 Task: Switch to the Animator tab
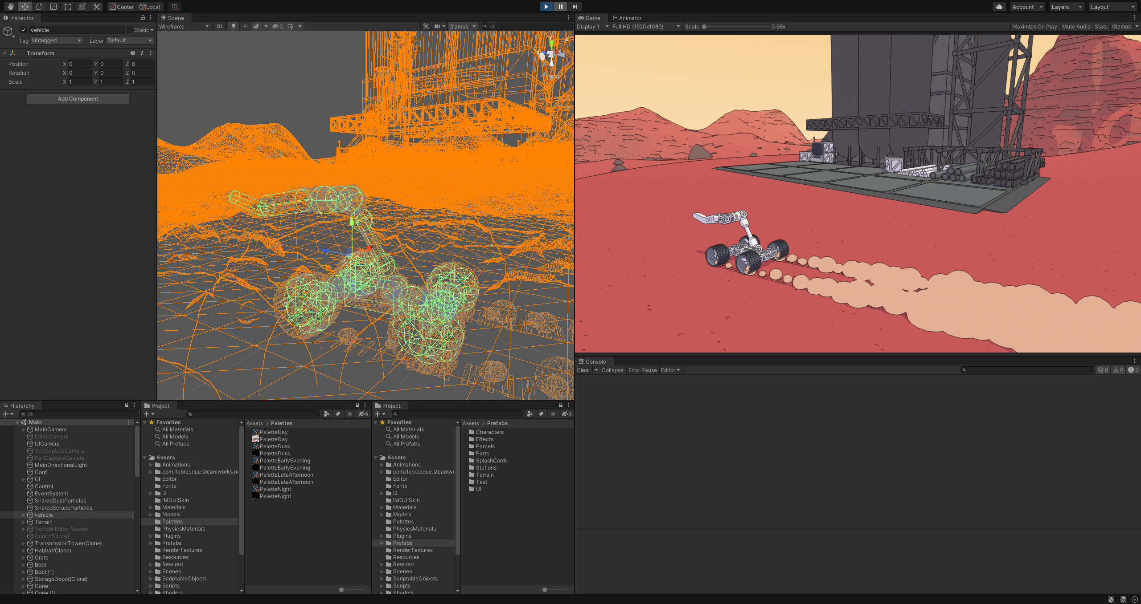point(627,18)
